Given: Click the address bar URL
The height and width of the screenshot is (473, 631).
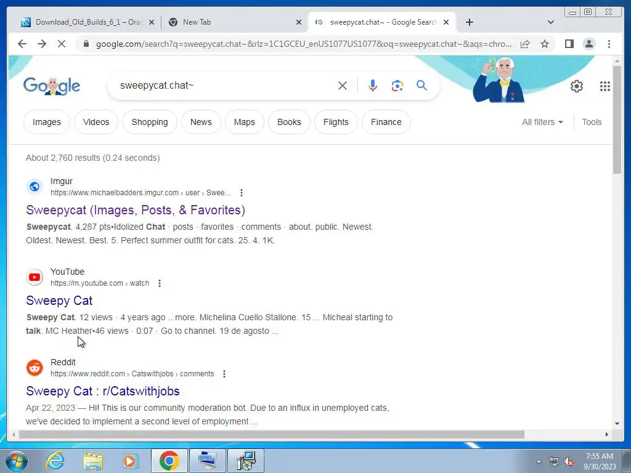Looking at the screenshot, I should (304, 44).
